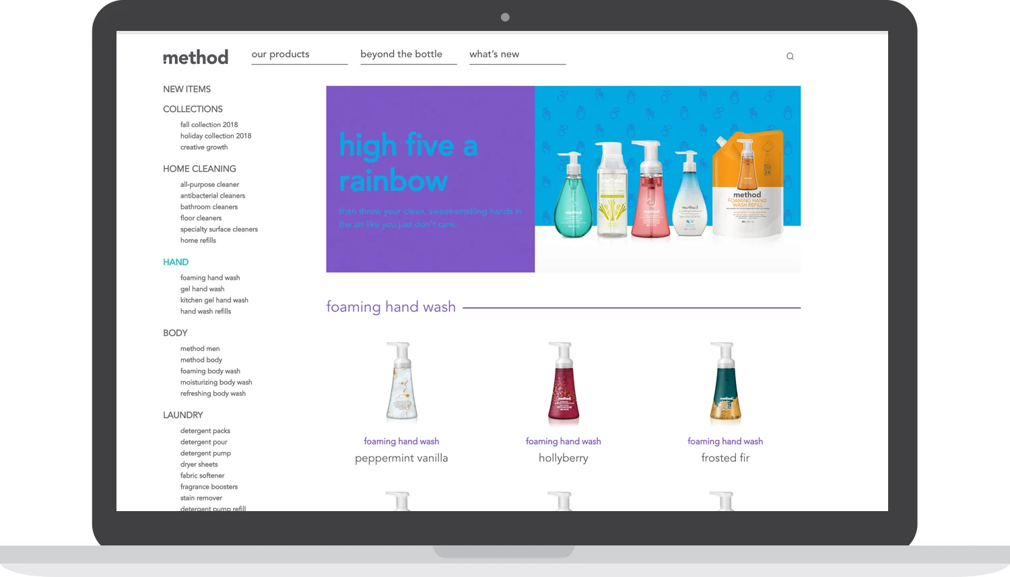Open the COLLECTIONS category

coord(193,109)
